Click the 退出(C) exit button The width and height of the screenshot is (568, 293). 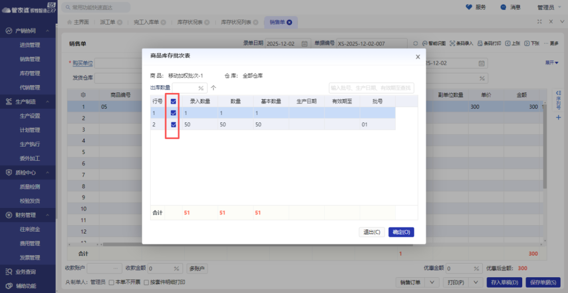(x=372, y=232)
